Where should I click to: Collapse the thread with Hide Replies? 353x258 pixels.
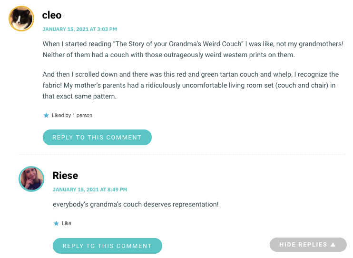[x=308, y=245]
